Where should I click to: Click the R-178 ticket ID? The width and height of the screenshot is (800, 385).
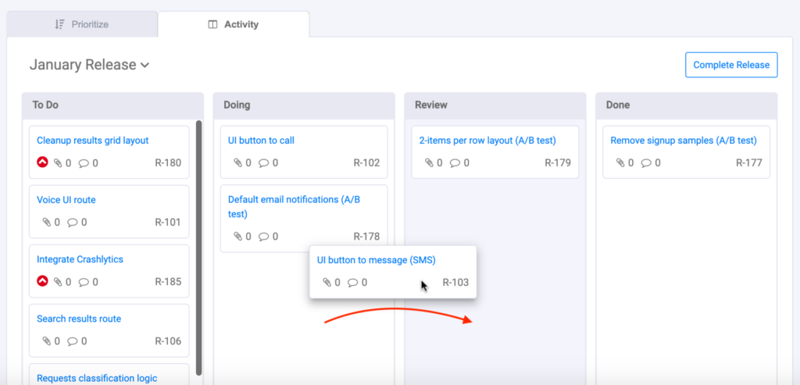[367, 237]
